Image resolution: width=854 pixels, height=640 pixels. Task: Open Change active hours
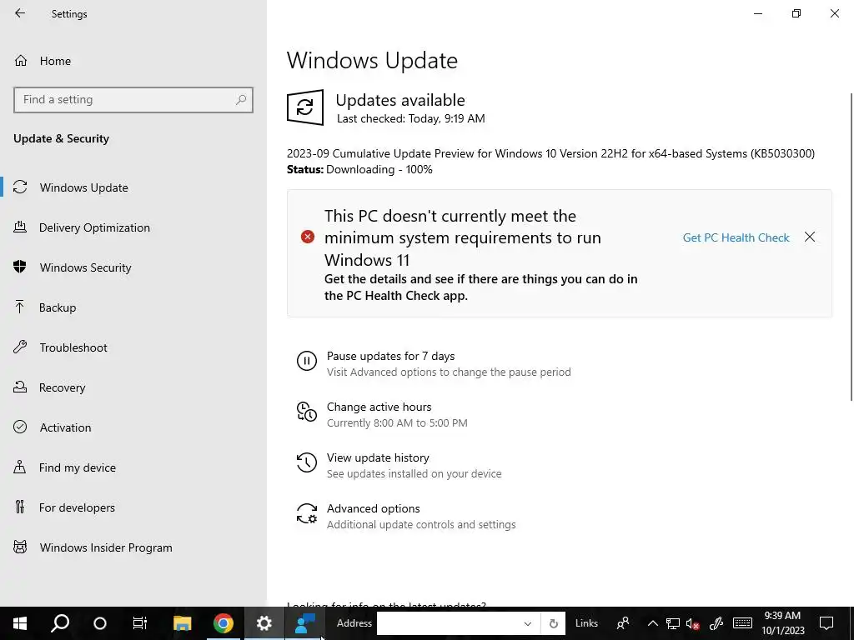tap(379, 407)
